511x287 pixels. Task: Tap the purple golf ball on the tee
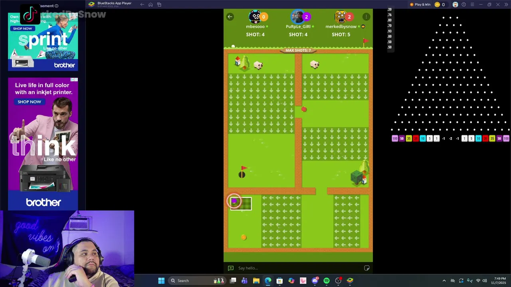click(x=234, y=201)
